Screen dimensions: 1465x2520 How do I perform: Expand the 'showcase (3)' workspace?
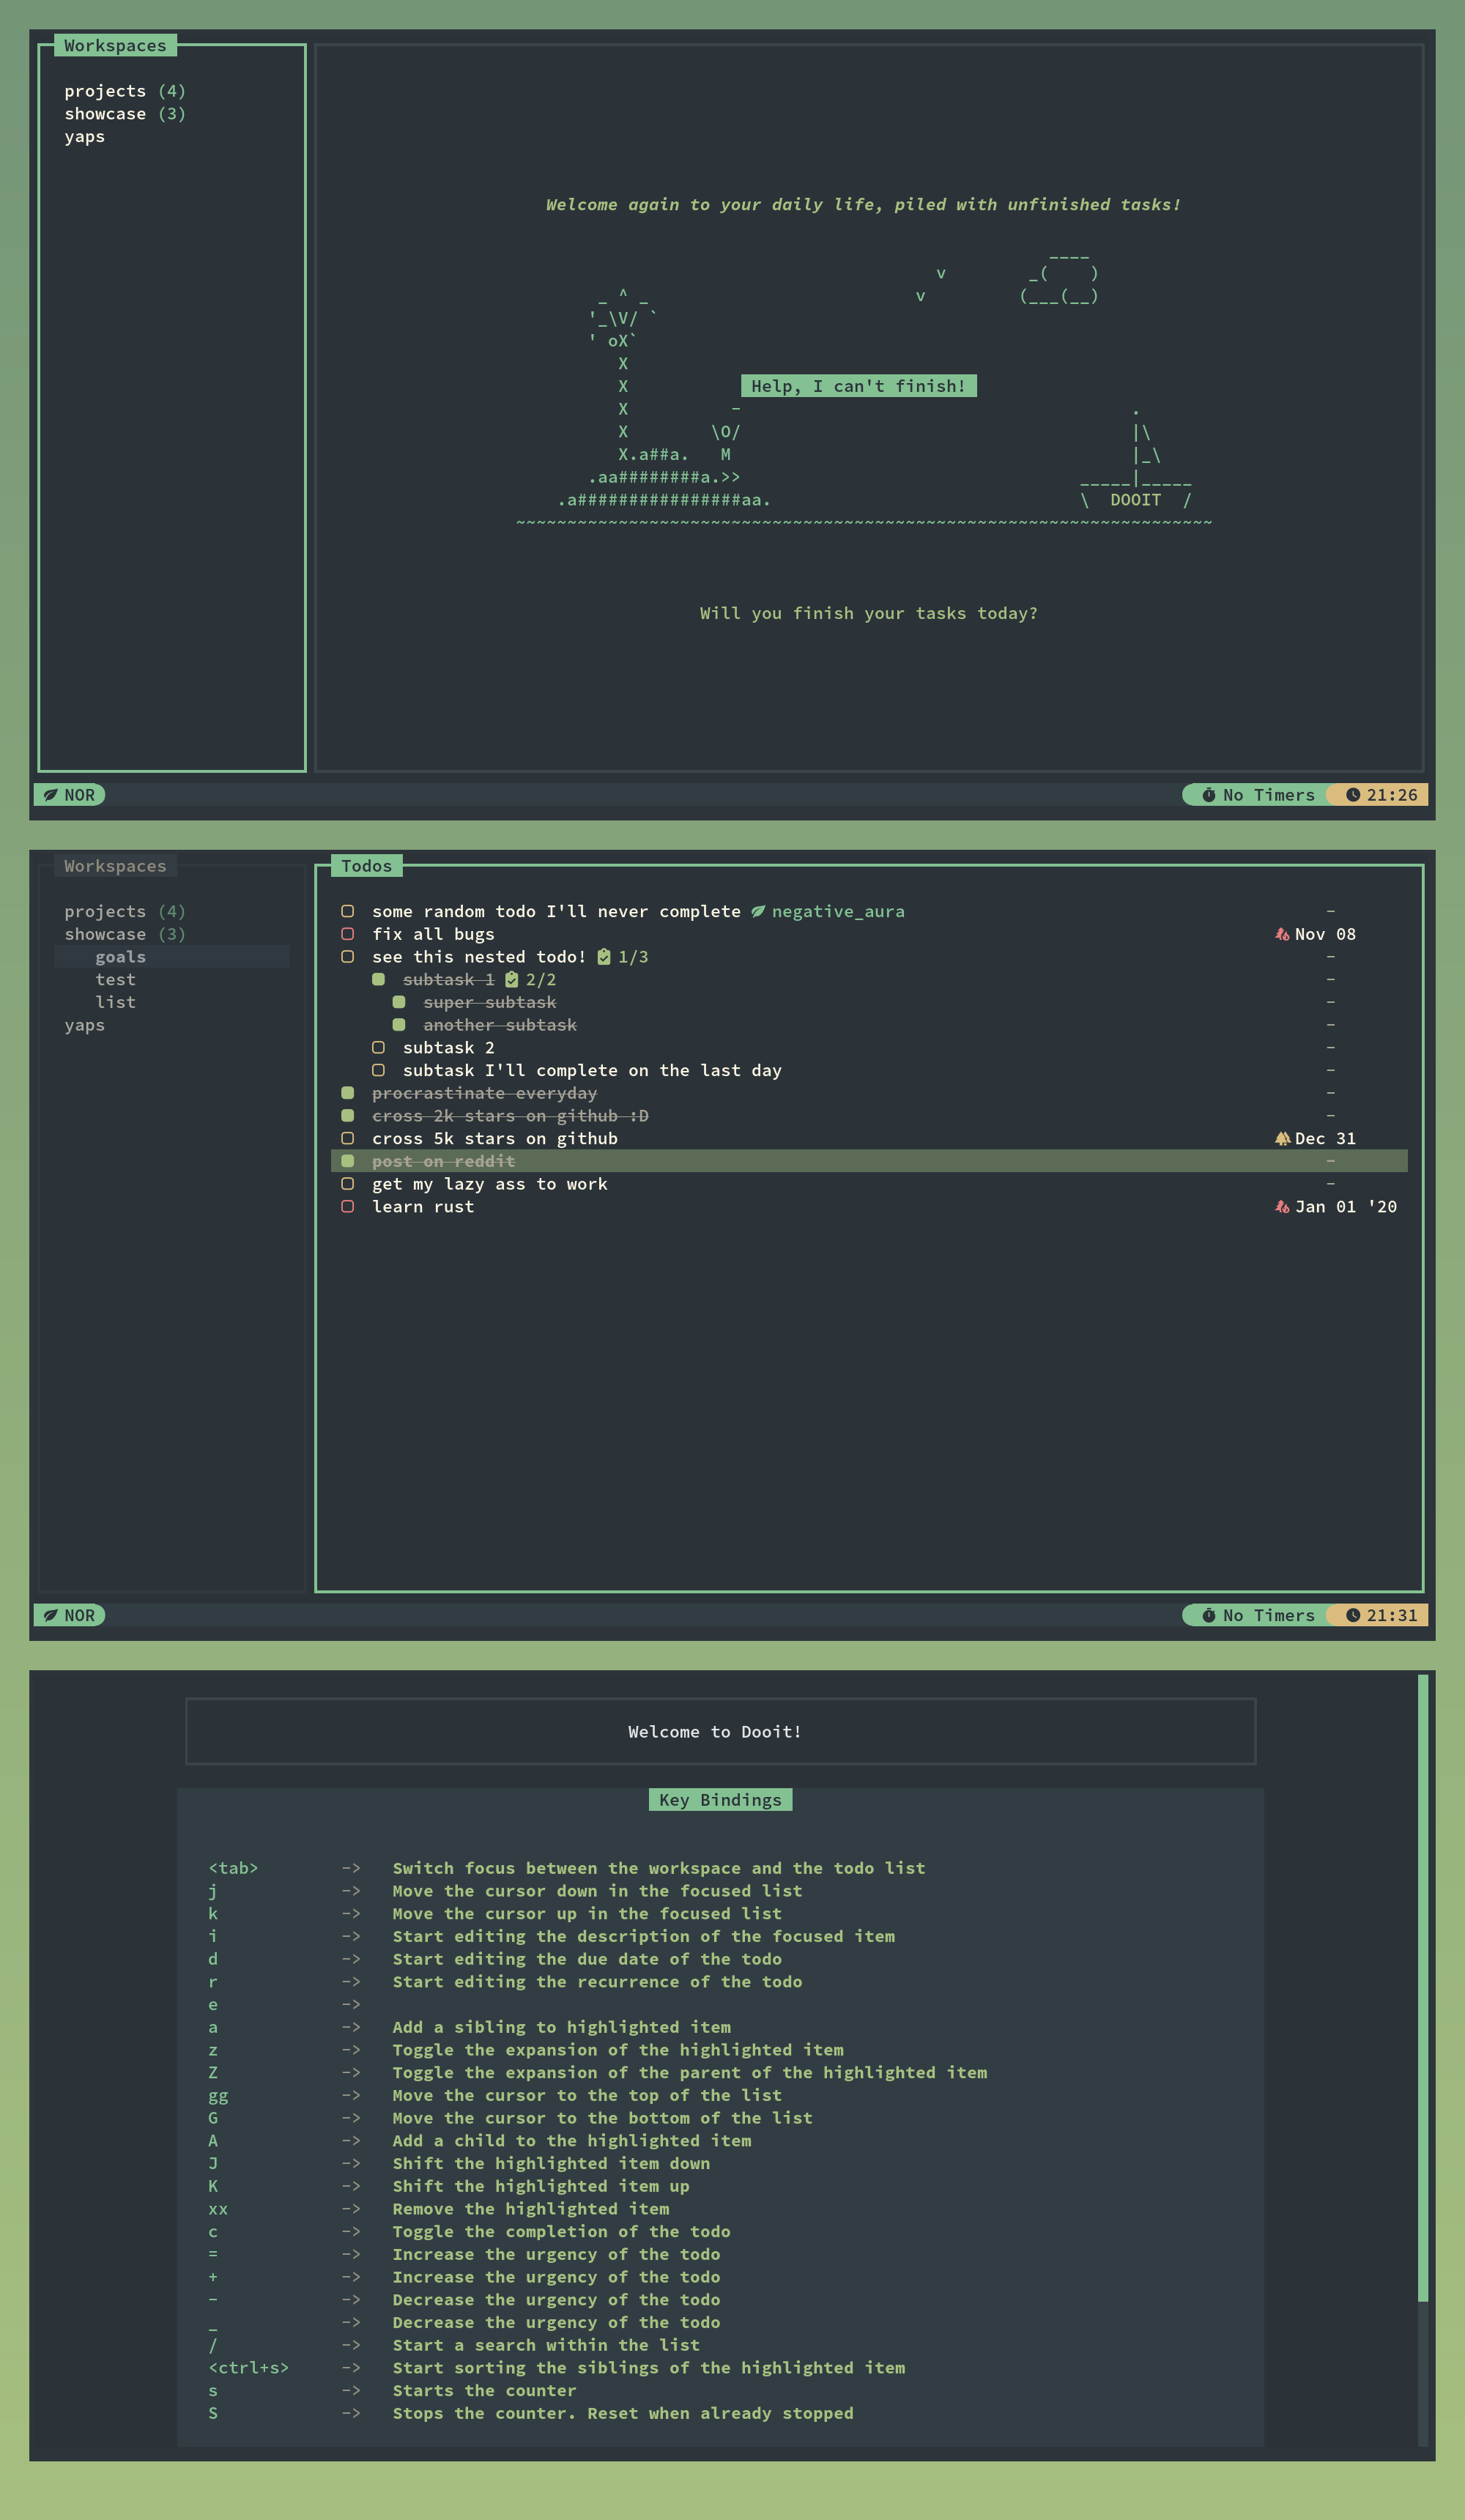[125, 933]
